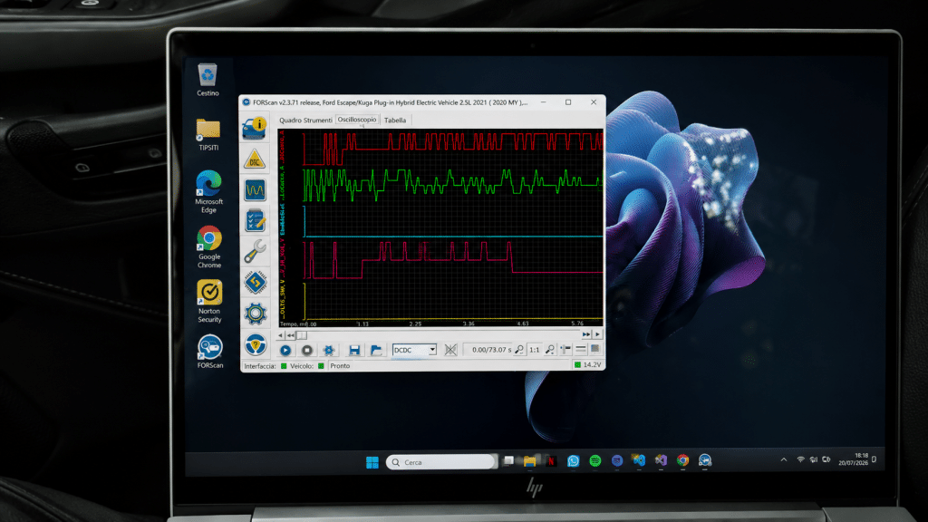Open the vehicle information section in FORScan
The width and height of the screenshot is (928, 522).
255,127
